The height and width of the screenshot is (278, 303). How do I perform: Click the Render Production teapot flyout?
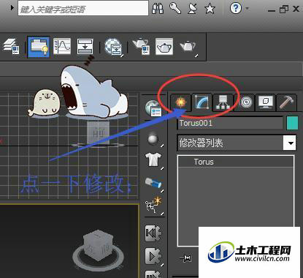(x=188, y=47)
